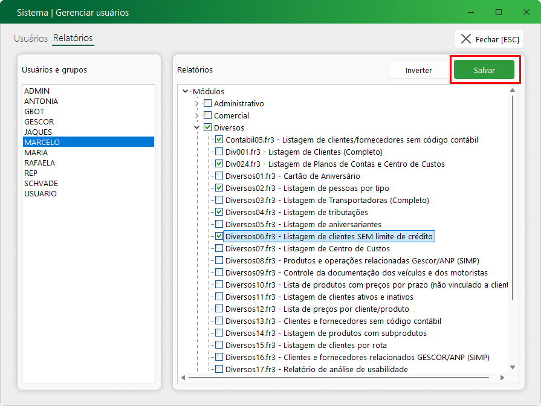Viewport: 541px width, 406px height.
Task: Click the Salvar button
Action: (484, 70)
